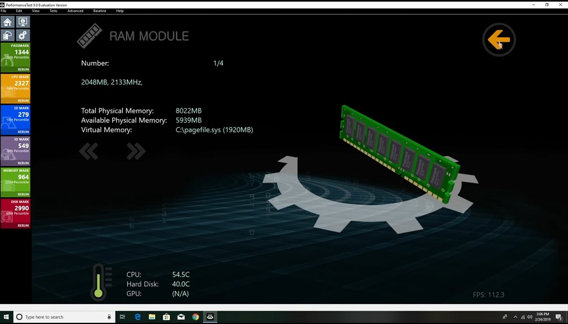Open the system information monitor icon
Screen dimensions: 568x324
click(23, 21)
